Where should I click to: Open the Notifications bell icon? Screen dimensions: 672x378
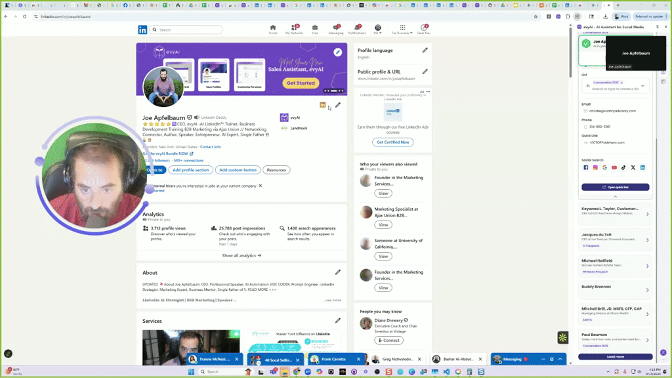click(357, 30)
